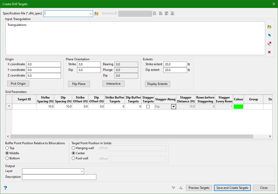Choose the Hanging wall target position
Screen dimensions: 278x194
coord(74,148)
